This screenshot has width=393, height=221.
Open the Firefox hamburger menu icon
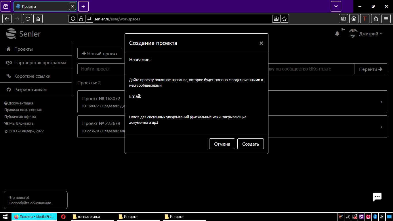(x=386, y=19)
